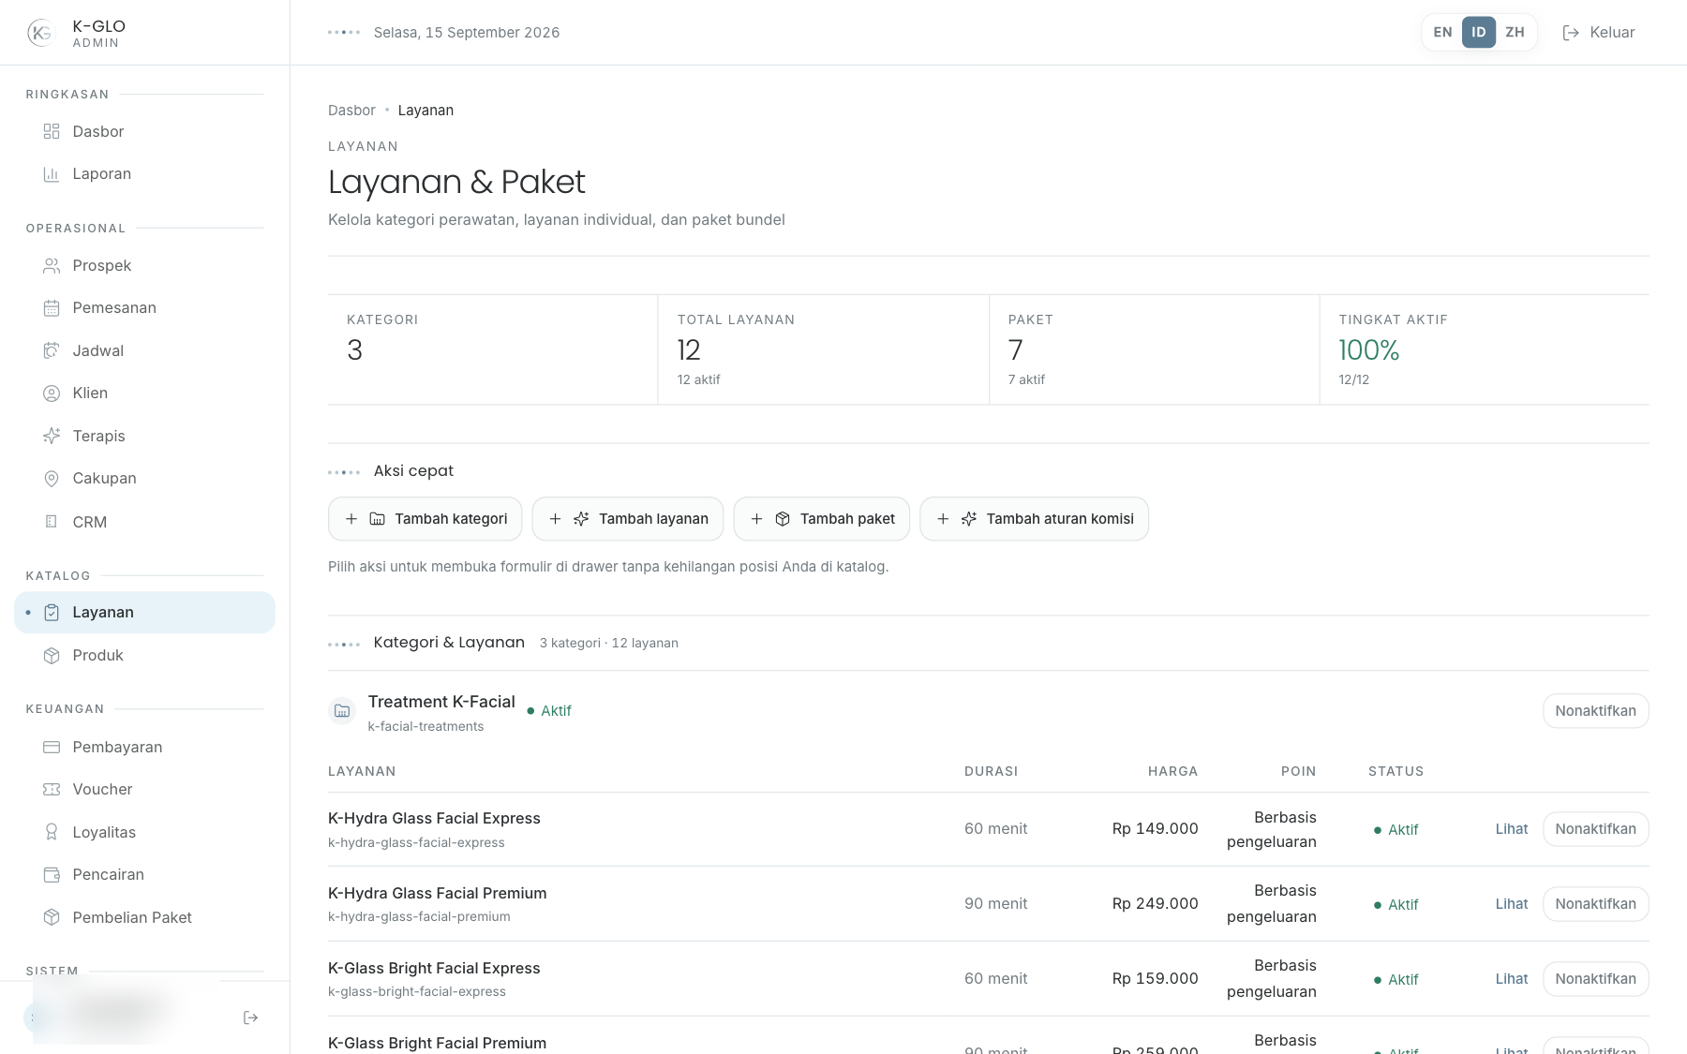Click the Tingkat Aktif 100% value

1368,350
